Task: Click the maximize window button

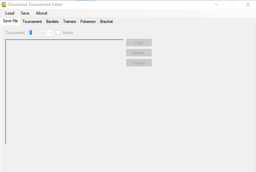Action: pyautogui.click(x=232, y=5)
